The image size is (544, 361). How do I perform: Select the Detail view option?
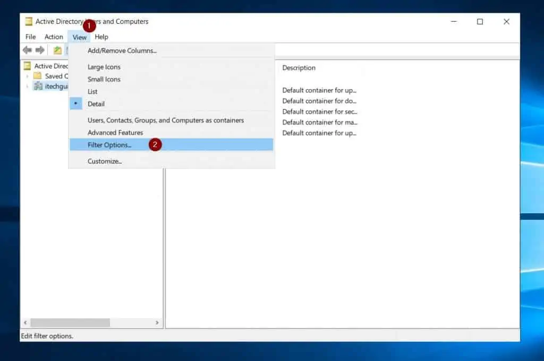pyautogui.click(x=172, y=104)
